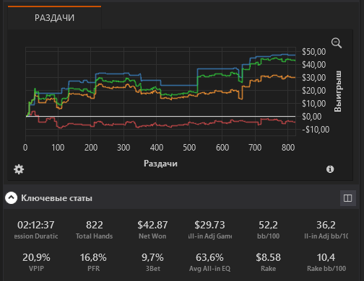Collapse the Ключевые статы section

tap(11, 198)
